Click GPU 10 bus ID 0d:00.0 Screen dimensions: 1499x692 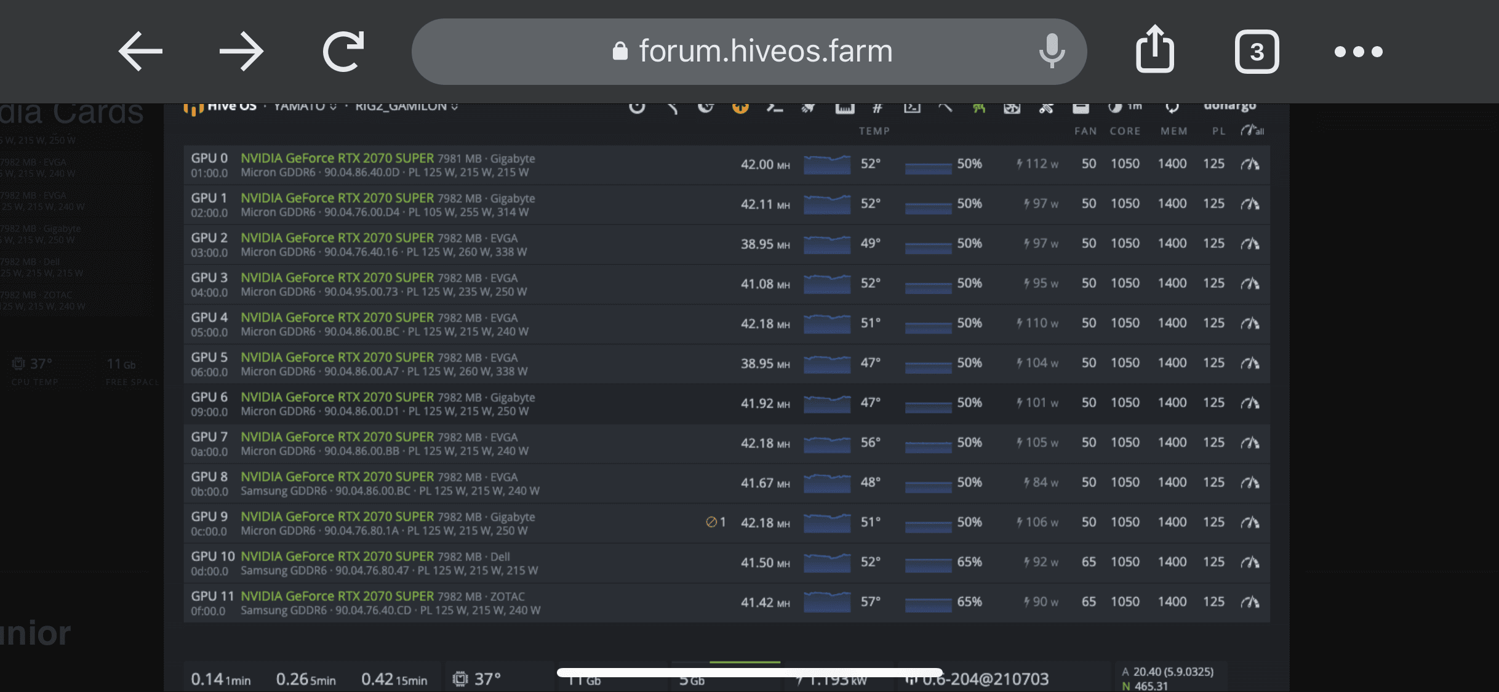pos(209,571)
